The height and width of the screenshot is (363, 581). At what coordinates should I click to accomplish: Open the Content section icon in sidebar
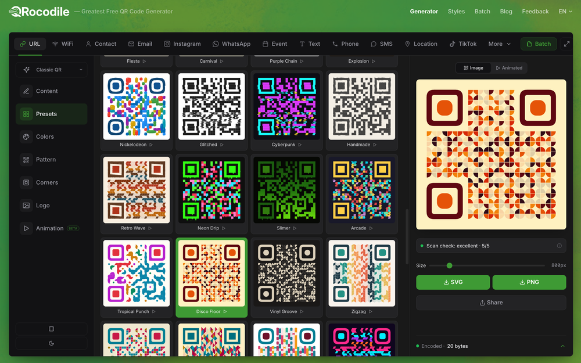point(26,91)
